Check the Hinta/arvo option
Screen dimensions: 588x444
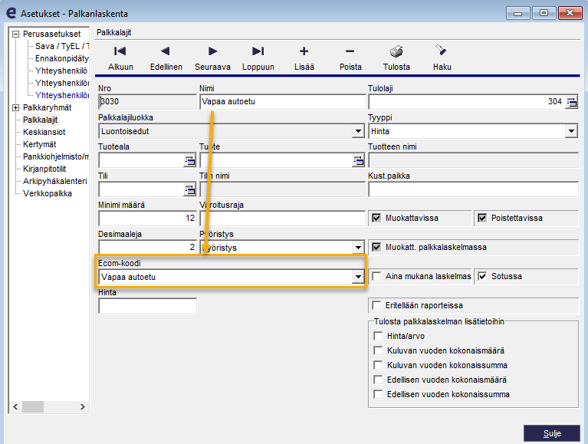pyautogui.click(x=378, y=336)
